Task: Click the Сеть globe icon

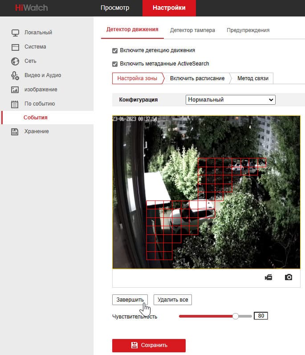Action: pos(15,61)
